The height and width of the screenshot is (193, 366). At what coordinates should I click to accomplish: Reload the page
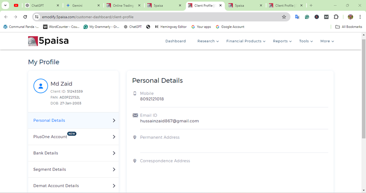tap(25, 17)
